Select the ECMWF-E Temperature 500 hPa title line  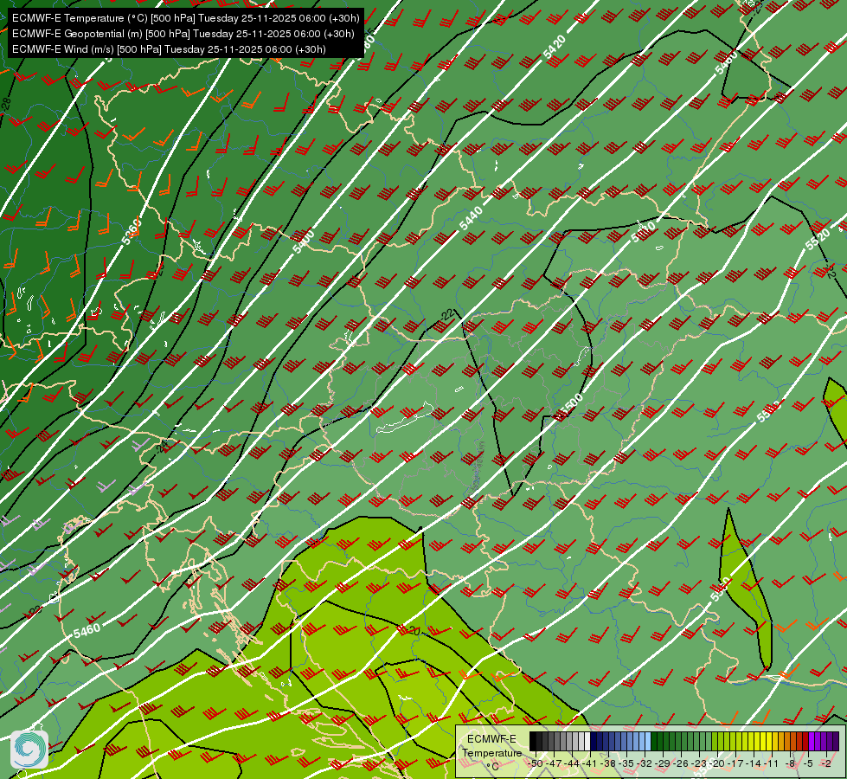(x=186, y=18)
